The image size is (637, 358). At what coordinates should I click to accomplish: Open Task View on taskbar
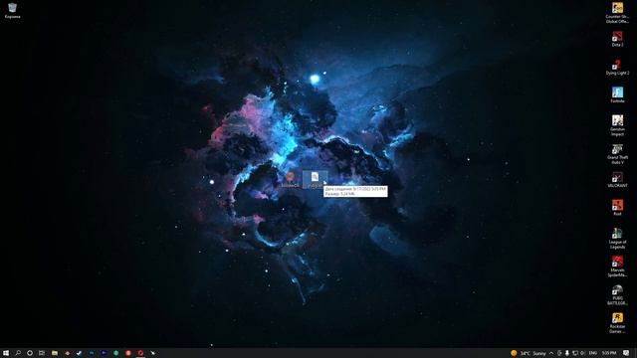pos(42,353)
